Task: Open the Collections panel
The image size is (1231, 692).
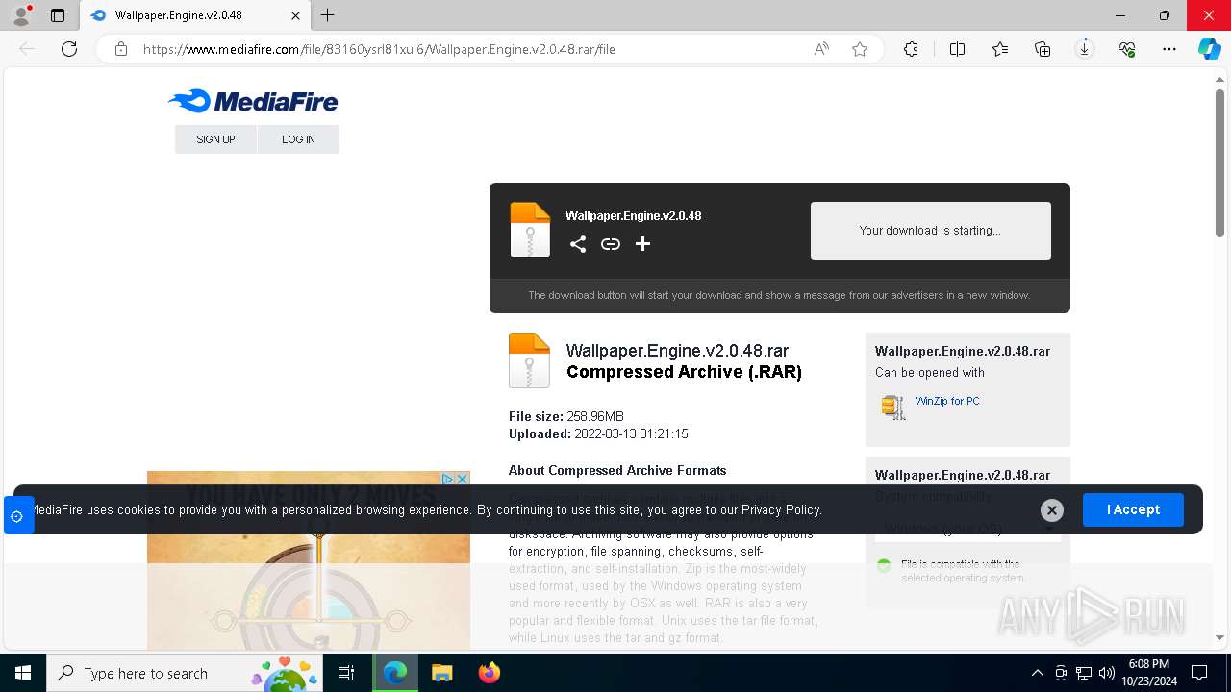Action: pyautogui.click(x=1043, y=49)
